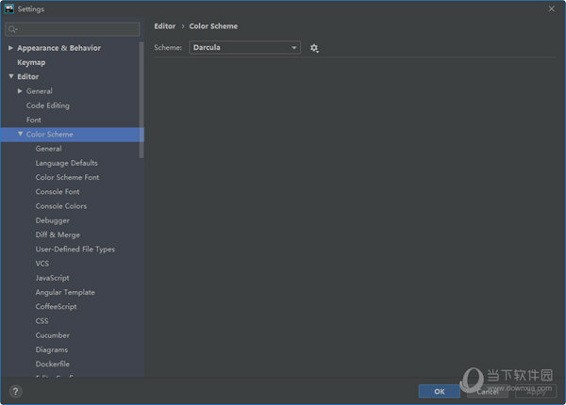Open Language Defaults color settings

click(66, 163)
